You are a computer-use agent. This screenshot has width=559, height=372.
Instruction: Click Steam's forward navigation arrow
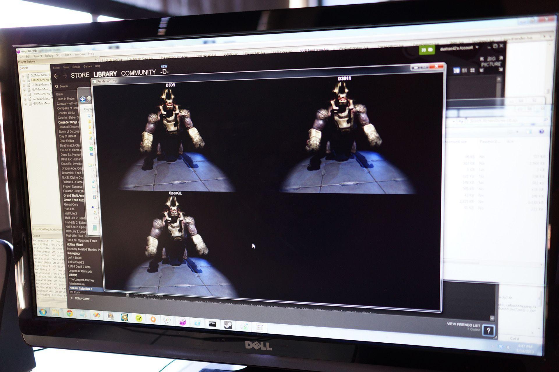click(65, 76)
